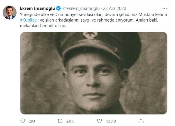This screenshot has width=175, height=126.
Task: Open the #Kubilay hashtag
Action: [x=28, y=20]
